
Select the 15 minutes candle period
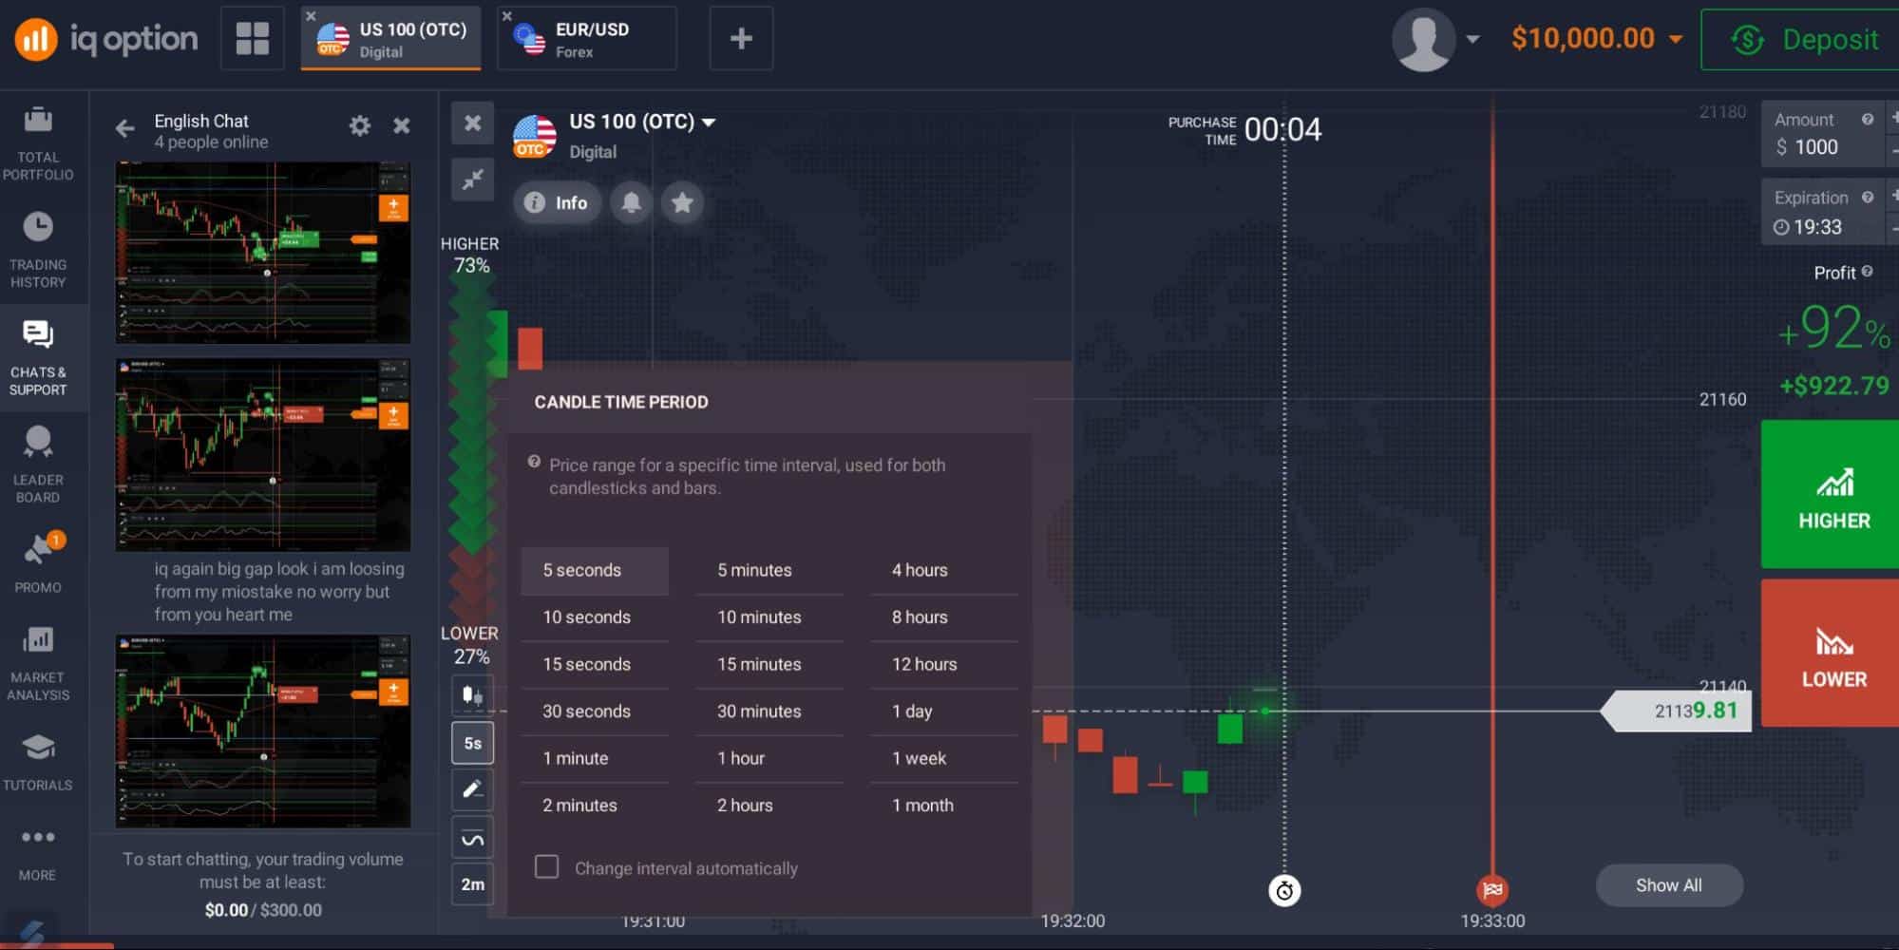(x=759, y=664)
